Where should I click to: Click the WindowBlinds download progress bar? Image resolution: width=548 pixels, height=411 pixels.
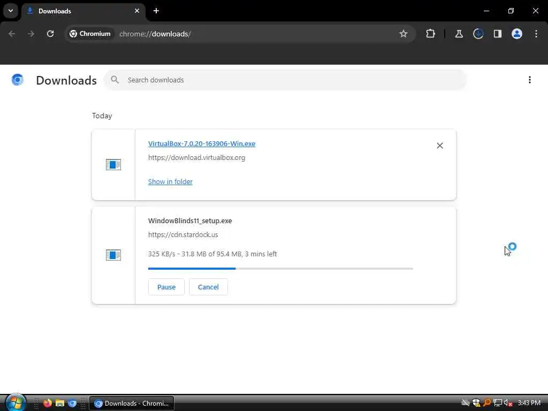tap(280, 269)
